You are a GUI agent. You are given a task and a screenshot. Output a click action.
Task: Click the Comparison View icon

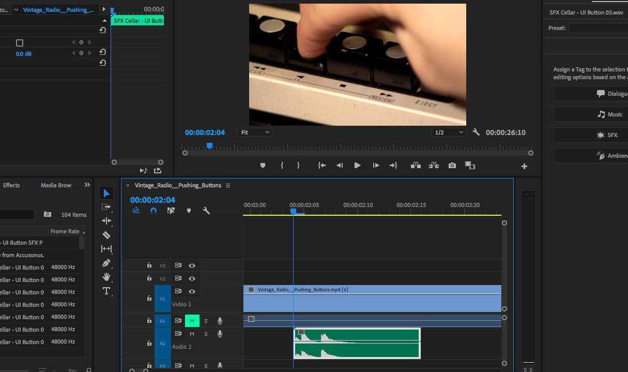(470, 166)
